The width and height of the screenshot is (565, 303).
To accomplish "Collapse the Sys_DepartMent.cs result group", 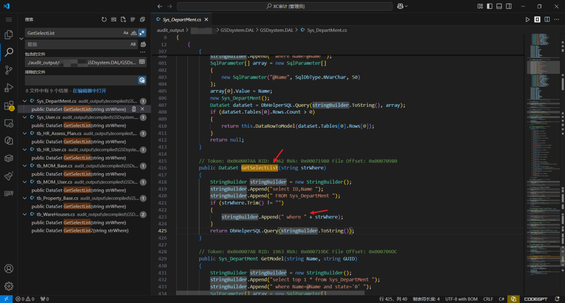I will [25, 101].
